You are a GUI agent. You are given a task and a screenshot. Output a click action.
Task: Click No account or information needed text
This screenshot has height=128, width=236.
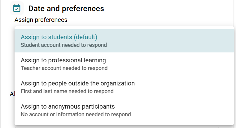pyautogui.click(x=76, y=114)
